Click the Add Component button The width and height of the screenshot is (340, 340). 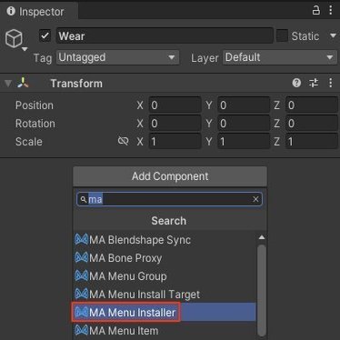[x=170, y=176]
